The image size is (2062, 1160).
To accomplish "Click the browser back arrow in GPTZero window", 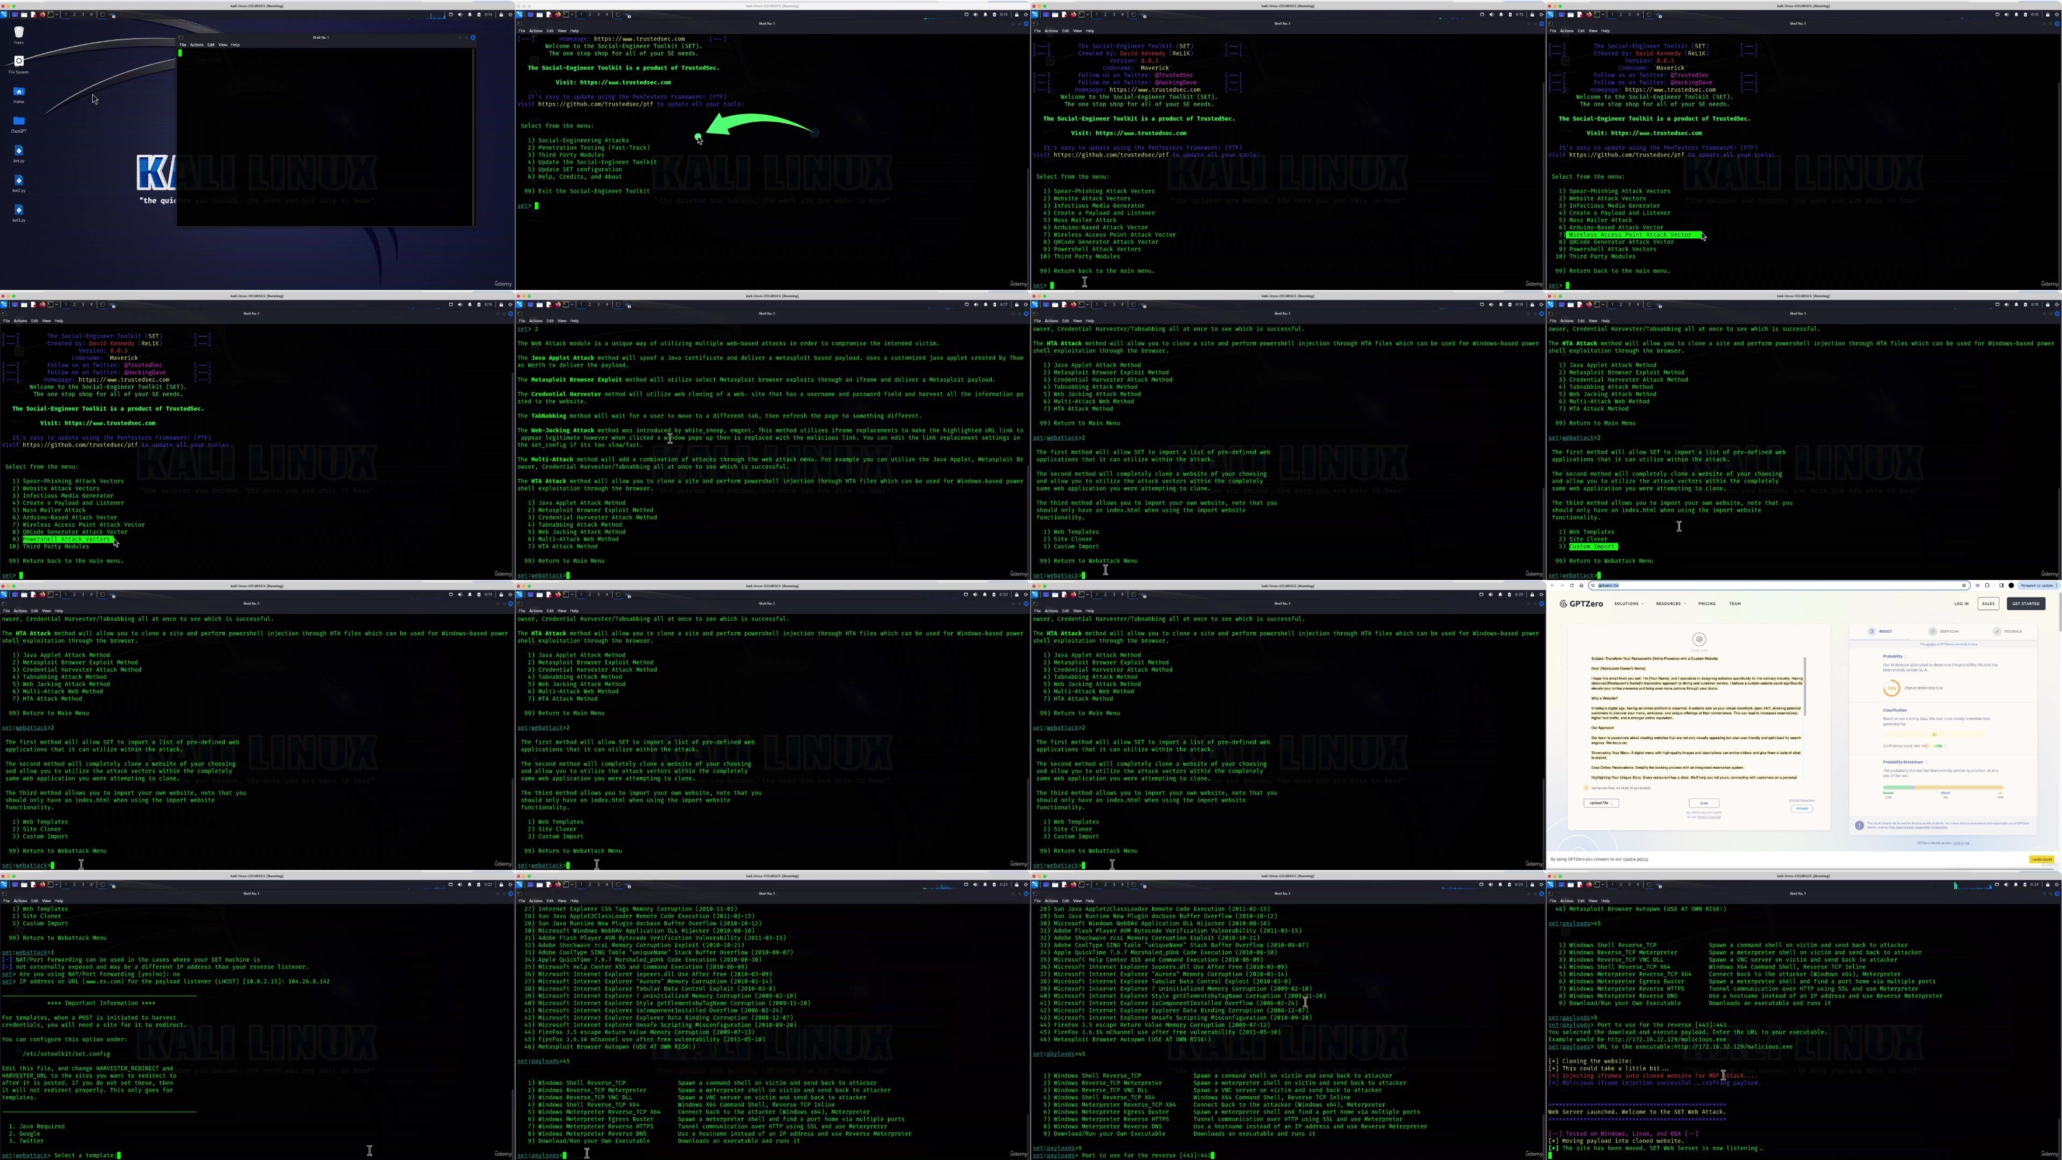I will click(1553, 585).
